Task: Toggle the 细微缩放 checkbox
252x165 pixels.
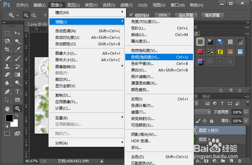Action: coord(131,15)
